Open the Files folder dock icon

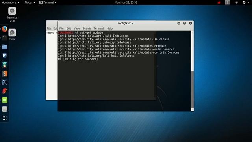coord(4,47)
